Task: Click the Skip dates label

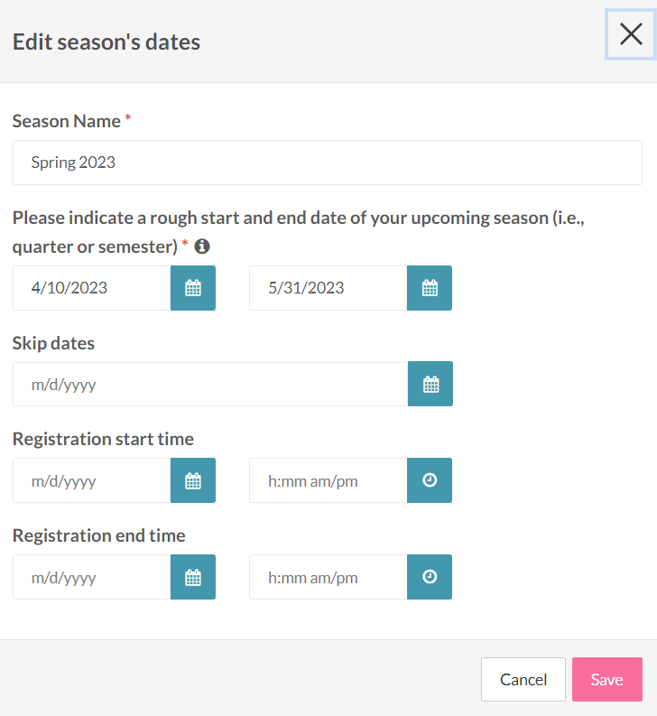Action: click(x=53, y=343)
